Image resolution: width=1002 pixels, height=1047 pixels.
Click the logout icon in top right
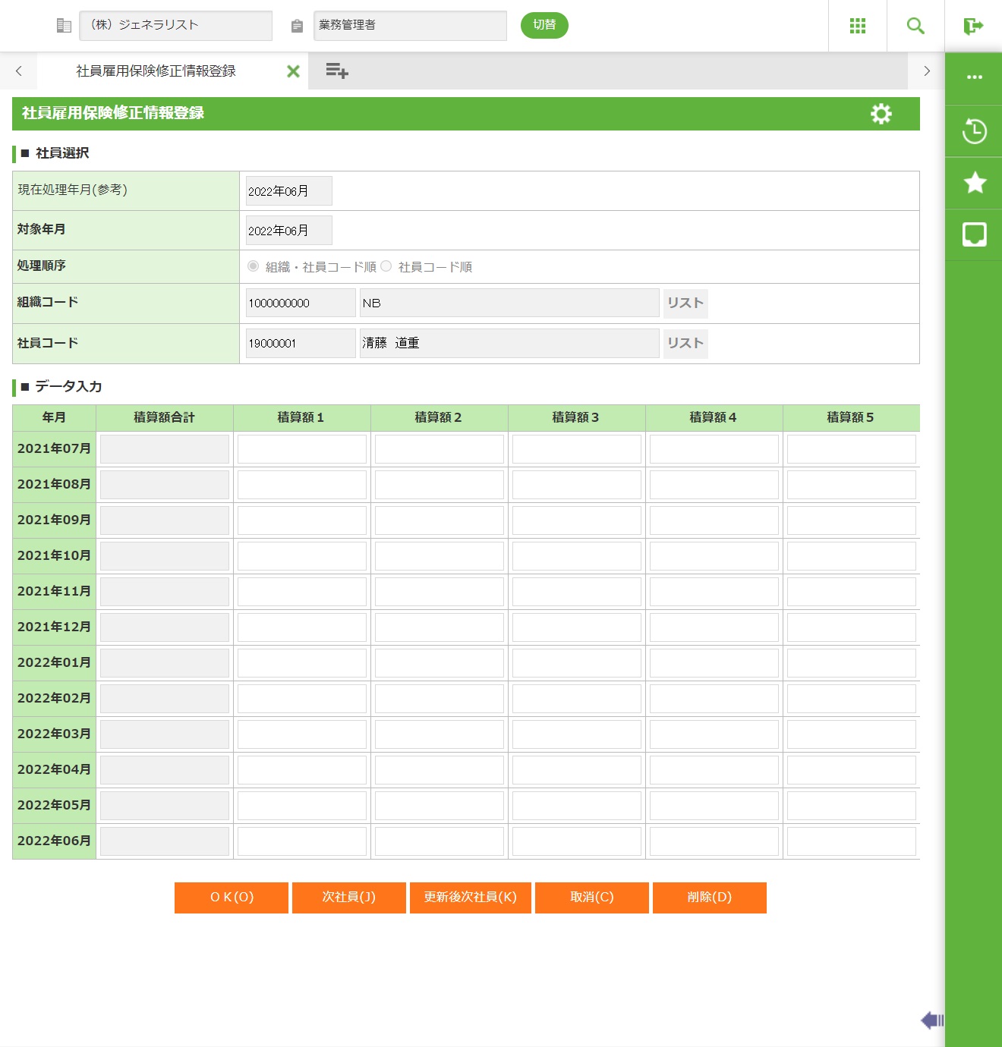point(973,27)
